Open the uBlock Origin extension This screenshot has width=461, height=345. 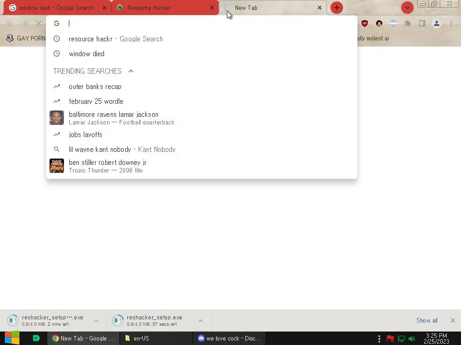(365, 23)
